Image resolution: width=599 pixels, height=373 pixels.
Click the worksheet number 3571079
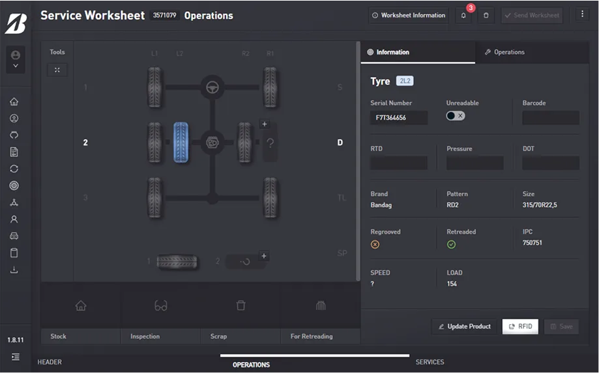coord(164,15)
